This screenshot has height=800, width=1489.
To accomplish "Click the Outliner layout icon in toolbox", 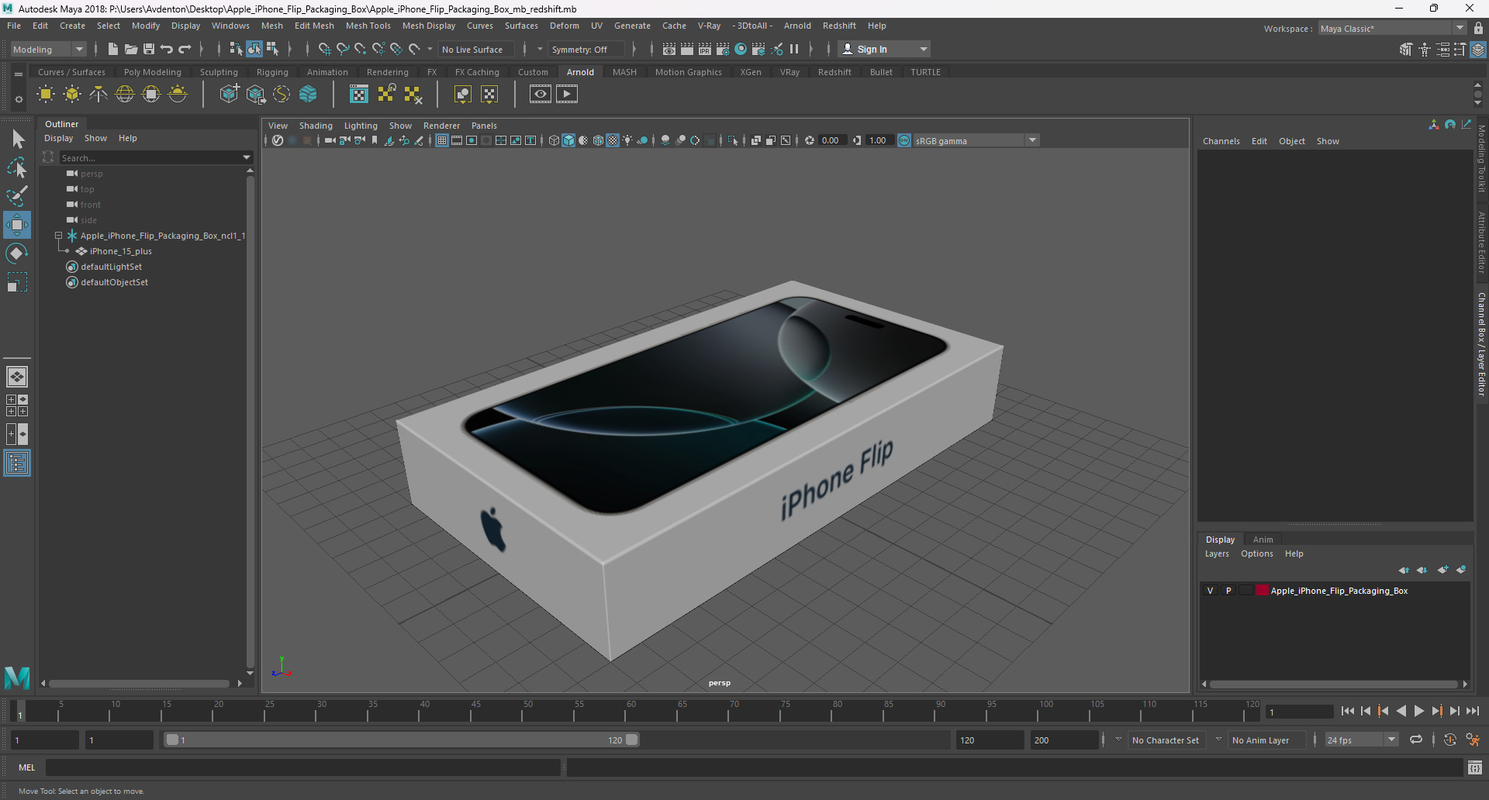I will [x=17, y=464].
